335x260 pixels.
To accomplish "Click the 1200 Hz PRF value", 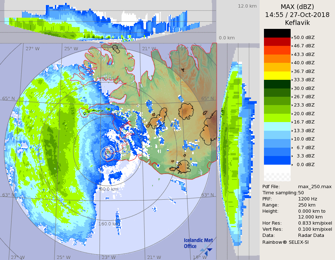I will (308, 199).
